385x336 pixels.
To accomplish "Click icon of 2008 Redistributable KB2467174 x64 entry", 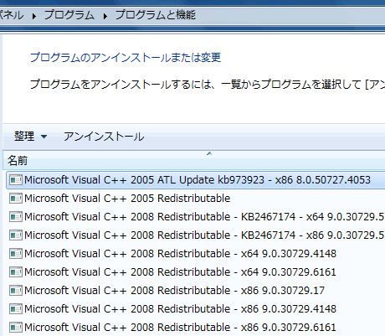I will click(16, 217).
